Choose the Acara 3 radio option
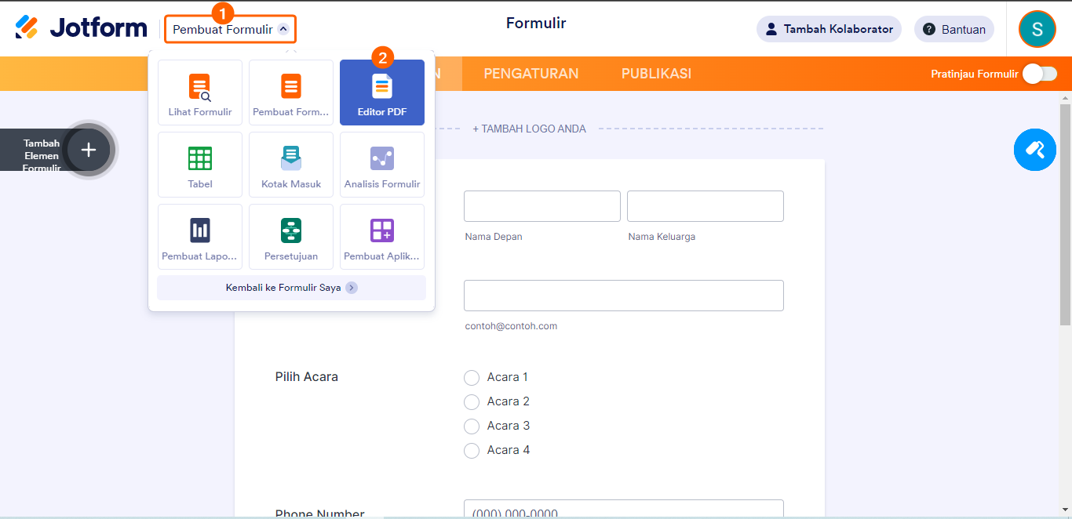The width and height of the screenshot is (1072, 519). (x=472, y=426)
